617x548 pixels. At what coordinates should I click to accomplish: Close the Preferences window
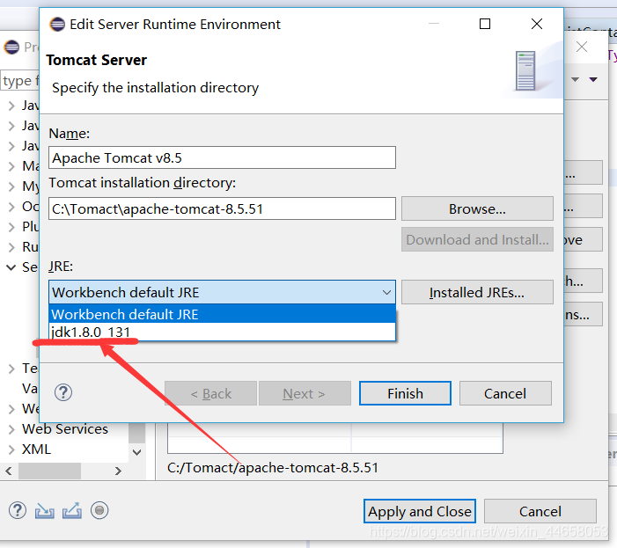[582, 47]
